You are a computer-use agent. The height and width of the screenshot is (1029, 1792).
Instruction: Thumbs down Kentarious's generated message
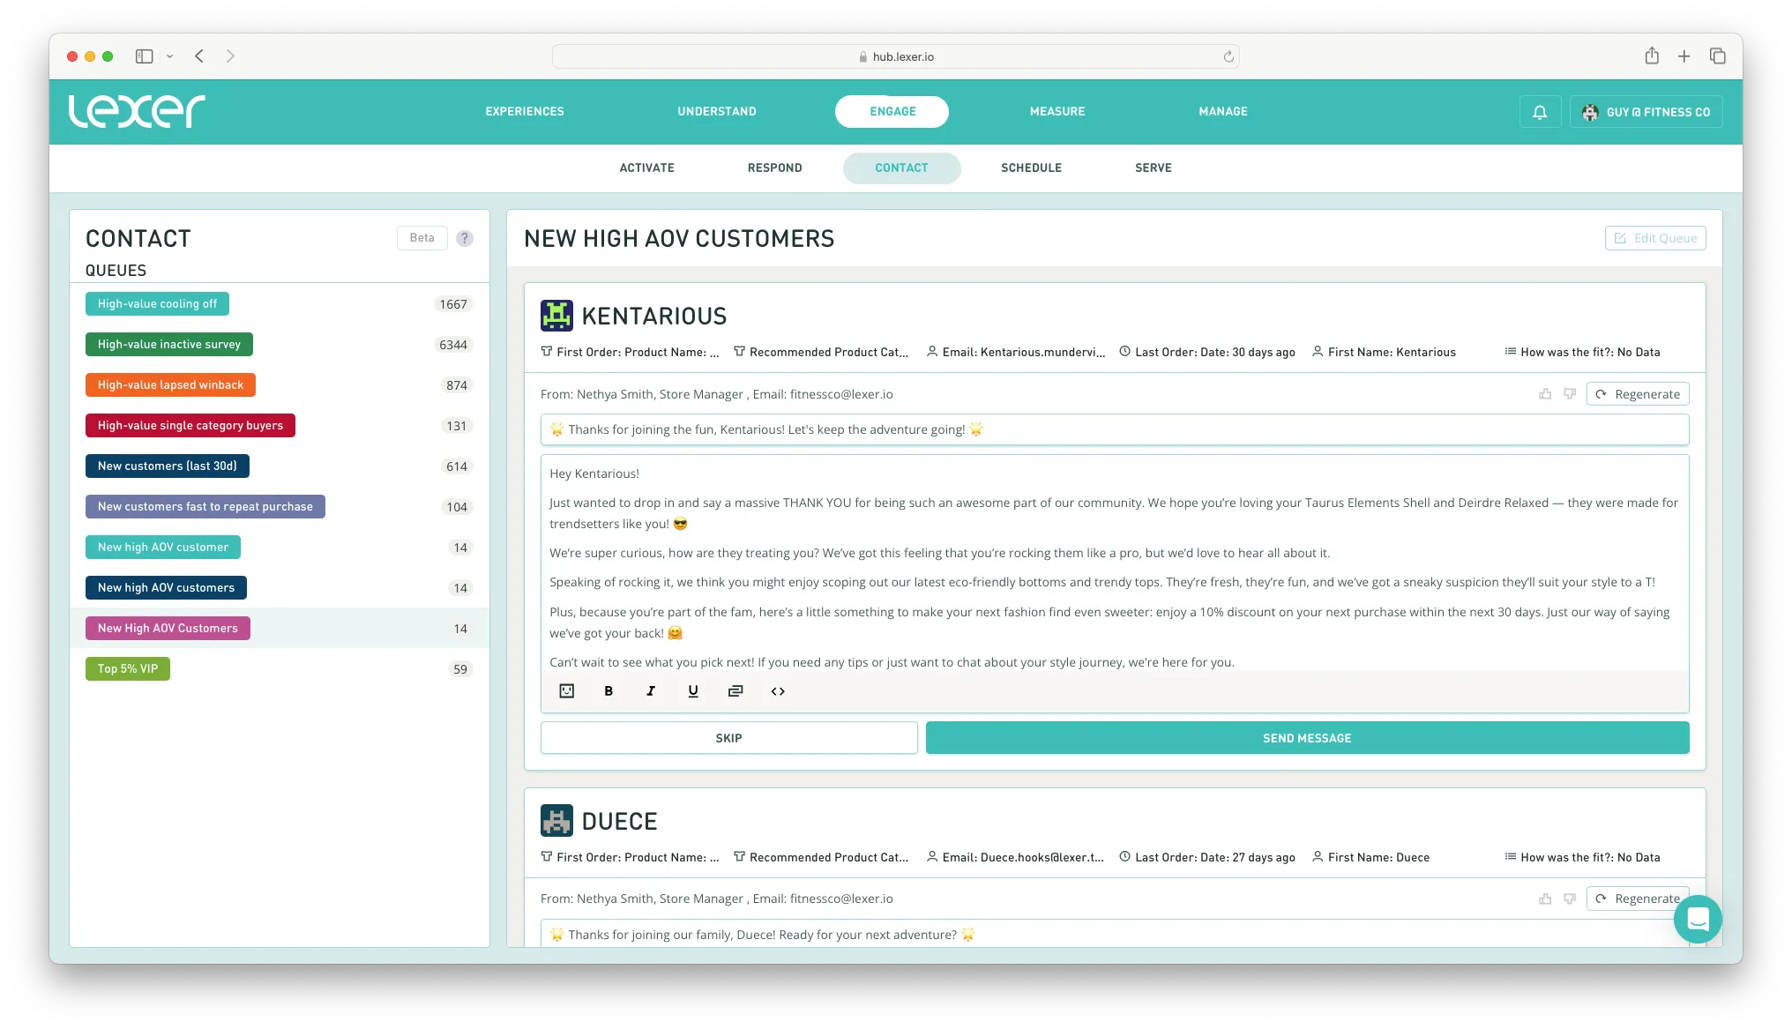(x=1570, y=394)
